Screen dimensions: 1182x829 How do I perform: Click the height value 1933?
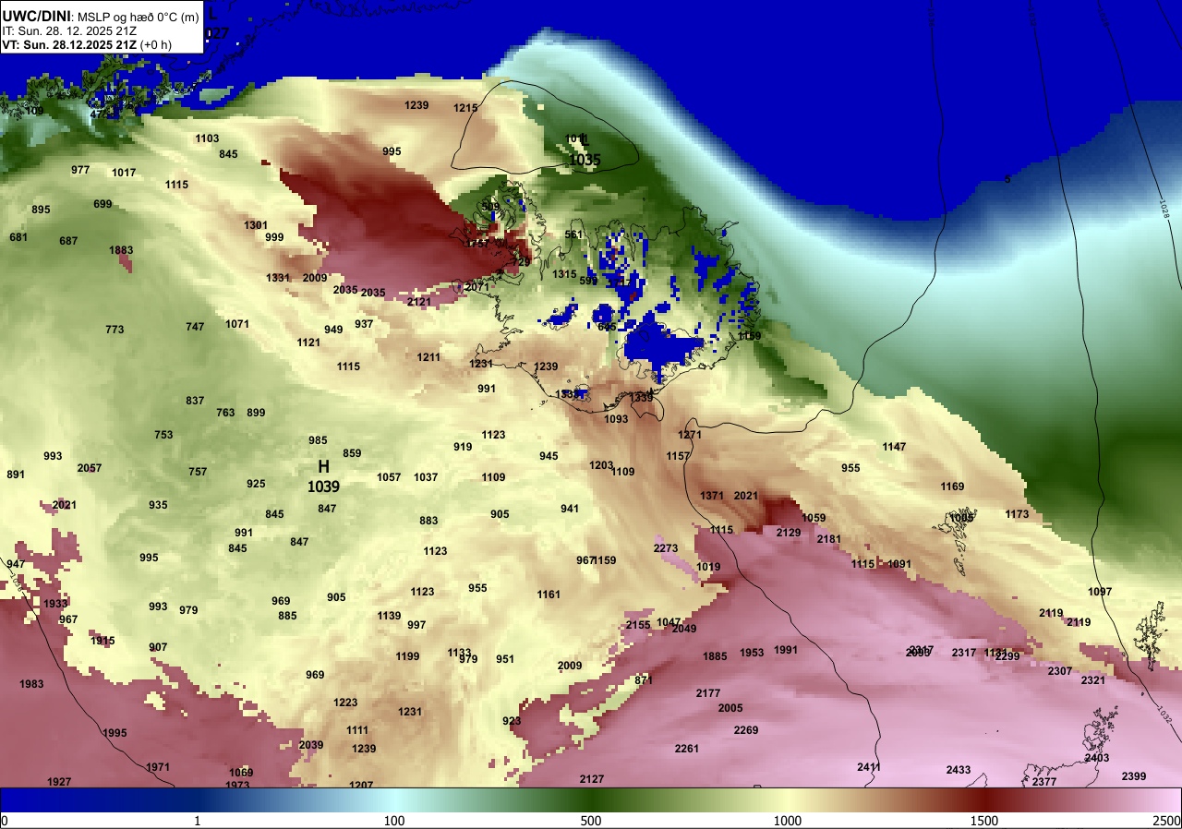click(x=56, y=604)
